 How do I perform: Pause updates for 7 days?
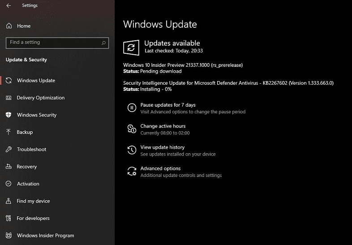tap(168, 105)
